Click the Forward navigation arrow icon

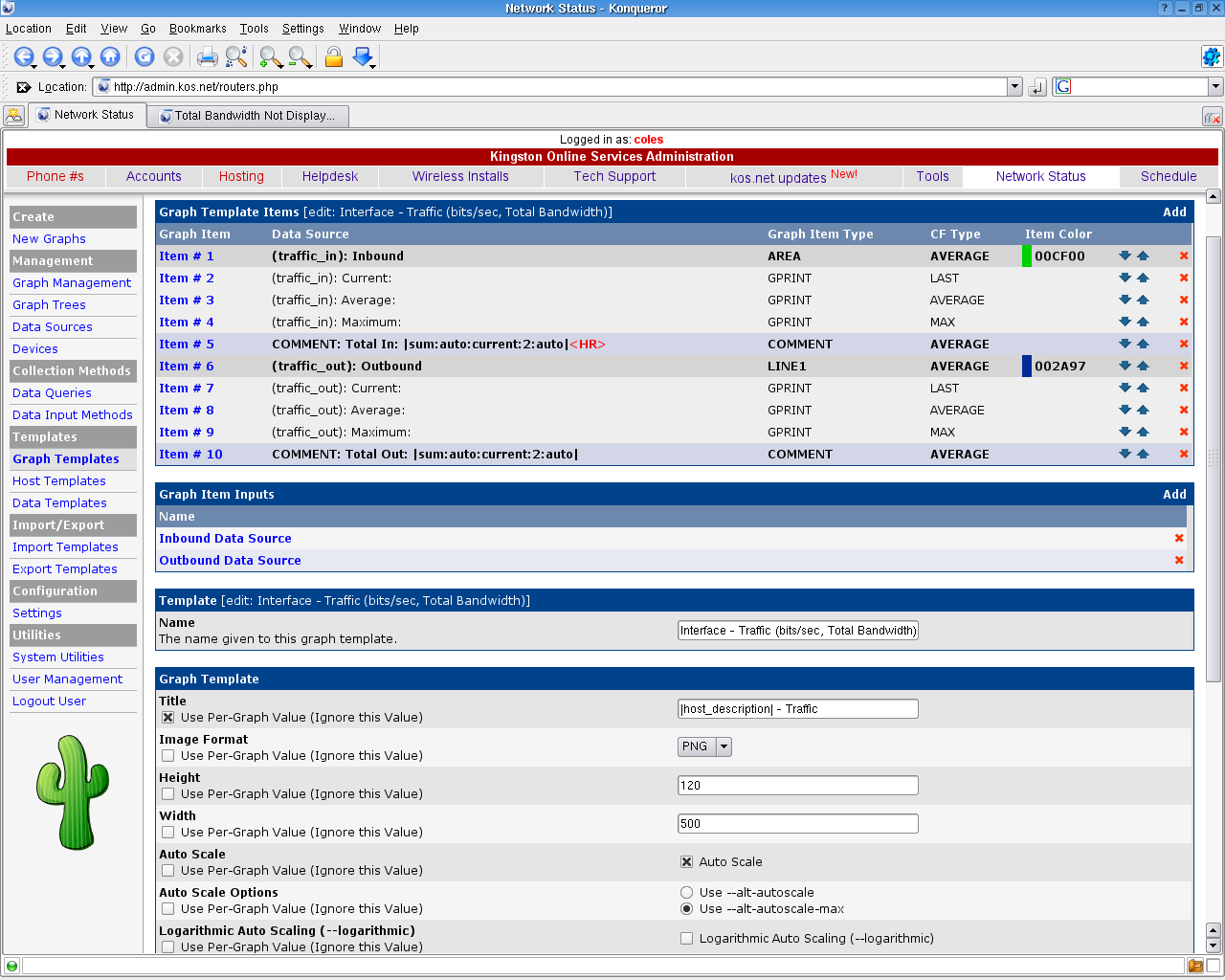click(51, 56)
